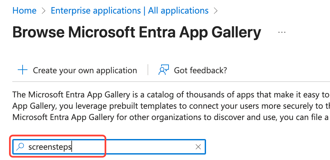Open the ellipsis more options menu
The height and width of the screenshot is (160, 330).
(x=282, y=32)
